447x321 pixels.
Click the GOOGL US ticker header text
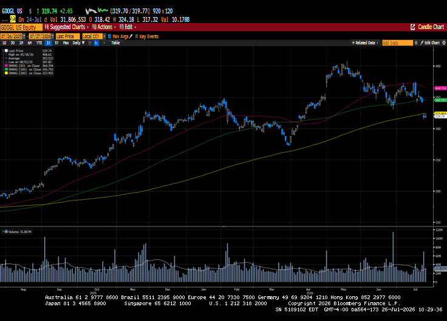coord(12,11)
